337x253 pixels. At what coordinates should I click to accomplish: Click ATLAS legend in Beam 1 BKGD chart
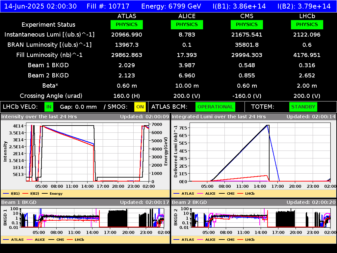coord(13,239)
